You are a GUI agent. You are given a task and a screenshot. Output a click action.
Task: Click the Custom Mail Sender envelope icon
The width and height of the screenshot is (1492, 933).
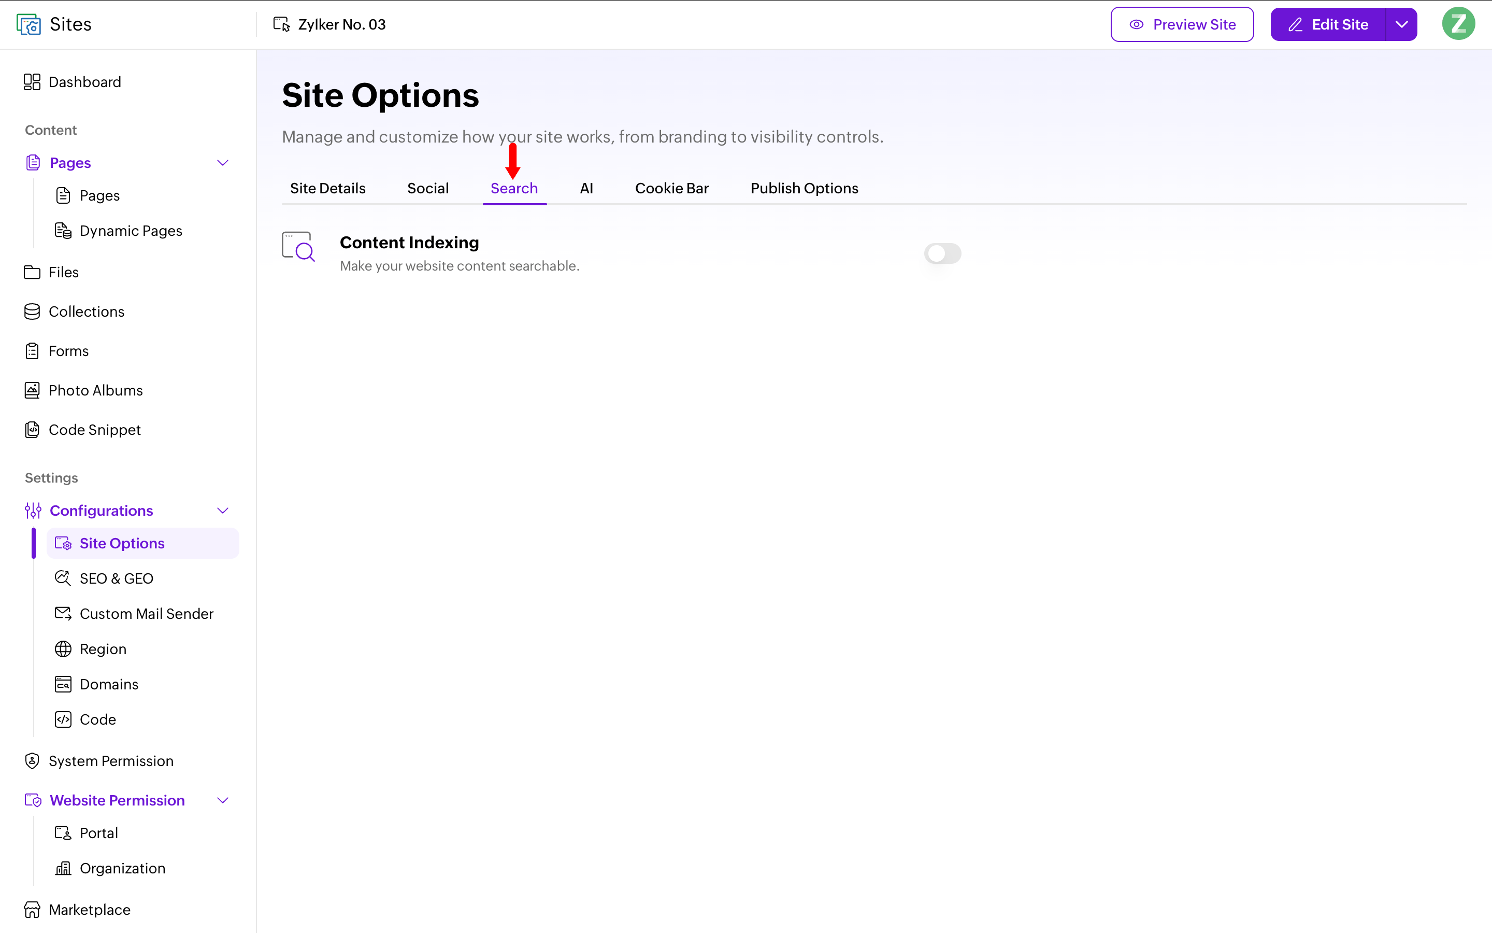pos(63,613)
